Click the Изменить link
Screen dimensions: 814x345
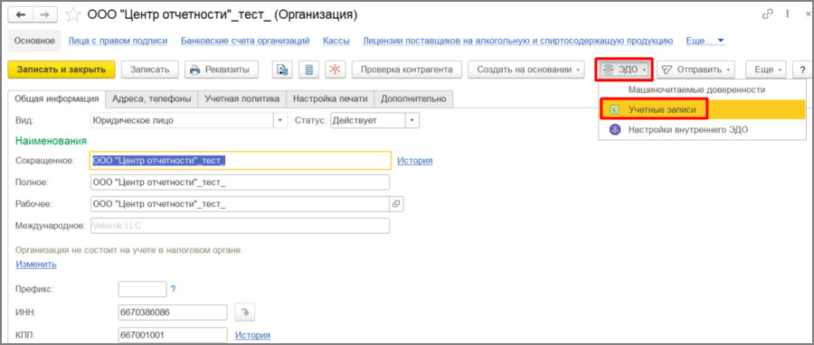pyautogui.click(x=36, y=265)
